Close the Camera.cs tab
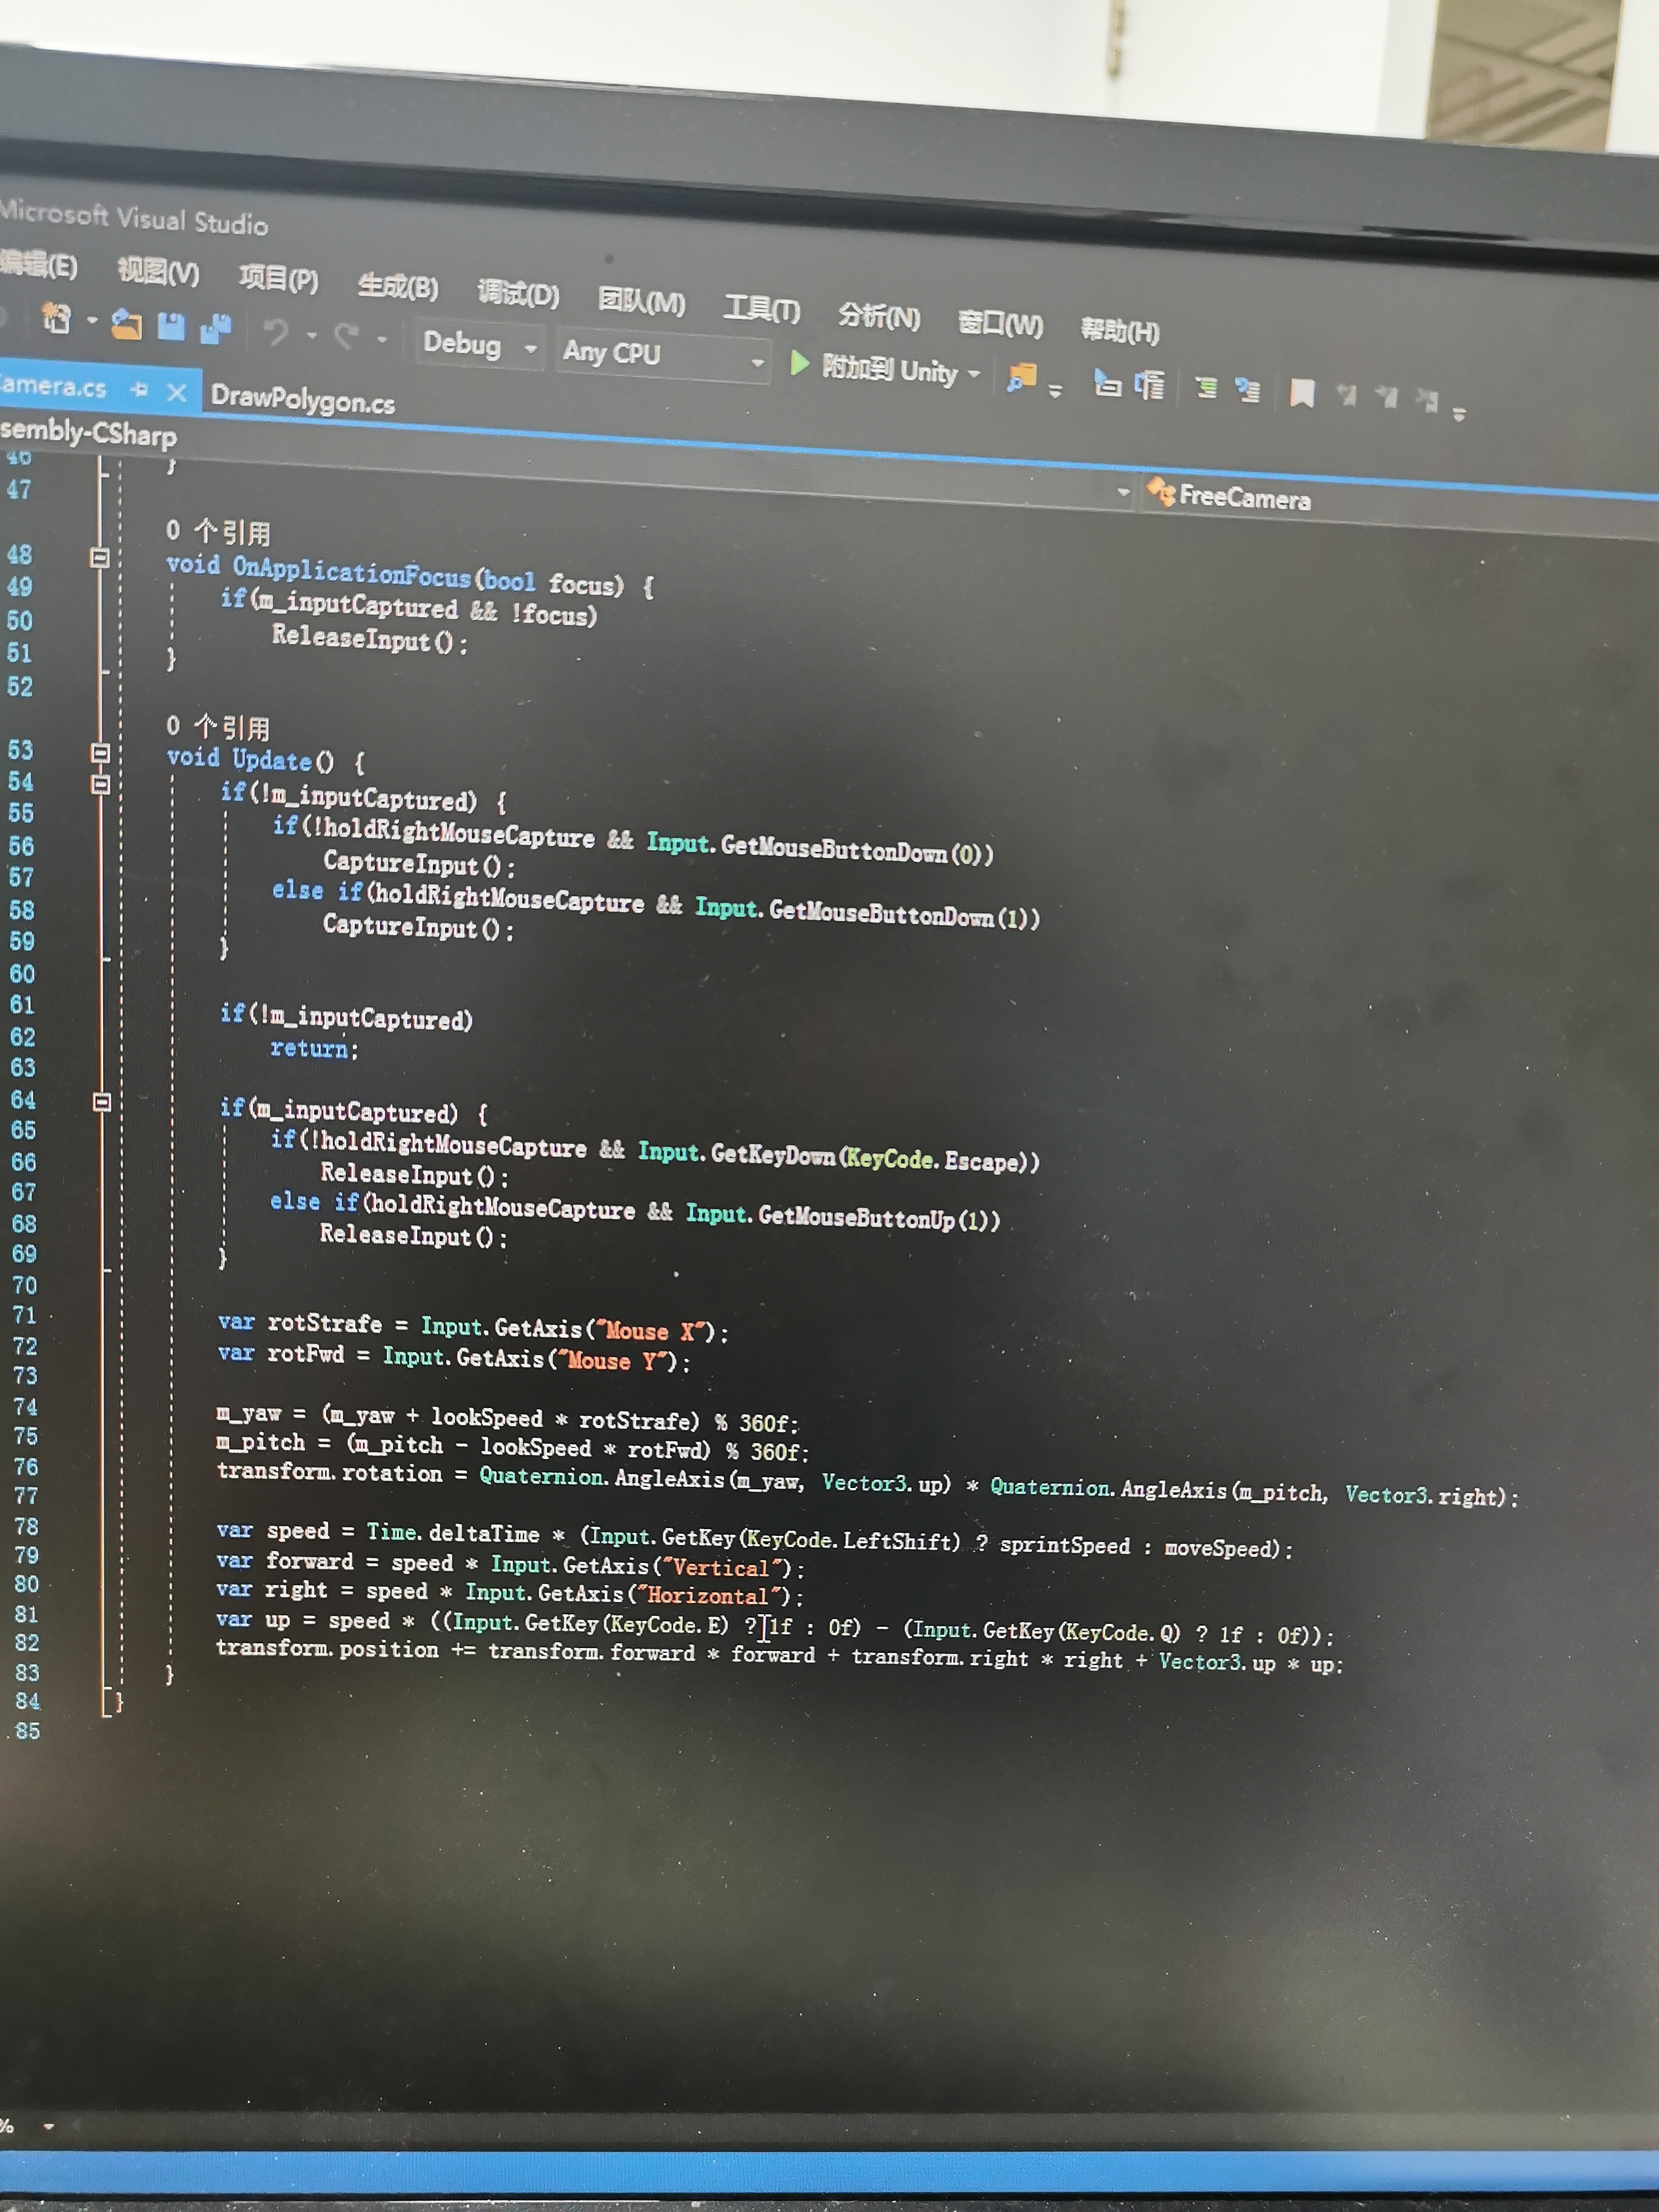Viewport: 1659px width, 2212px height. tap(177, 392)
